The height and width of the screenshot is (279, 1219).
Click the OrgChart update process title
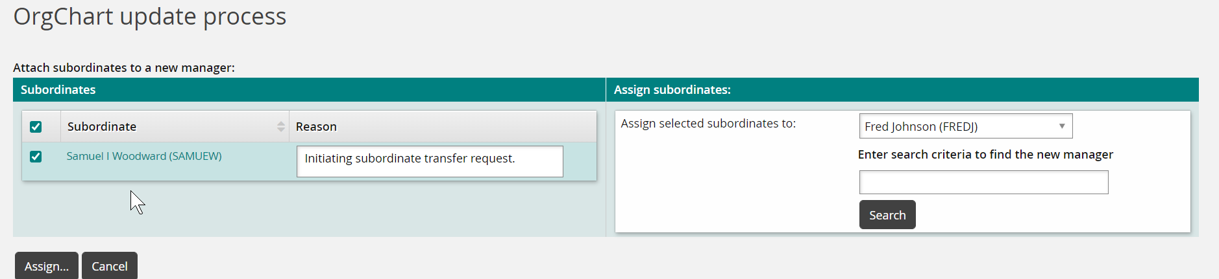(x=150, y=17)
